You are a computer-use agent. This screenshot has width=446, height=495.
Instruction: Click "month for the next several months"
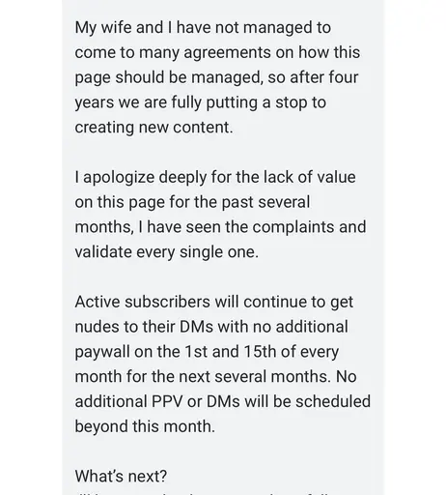tap(203, 377)
